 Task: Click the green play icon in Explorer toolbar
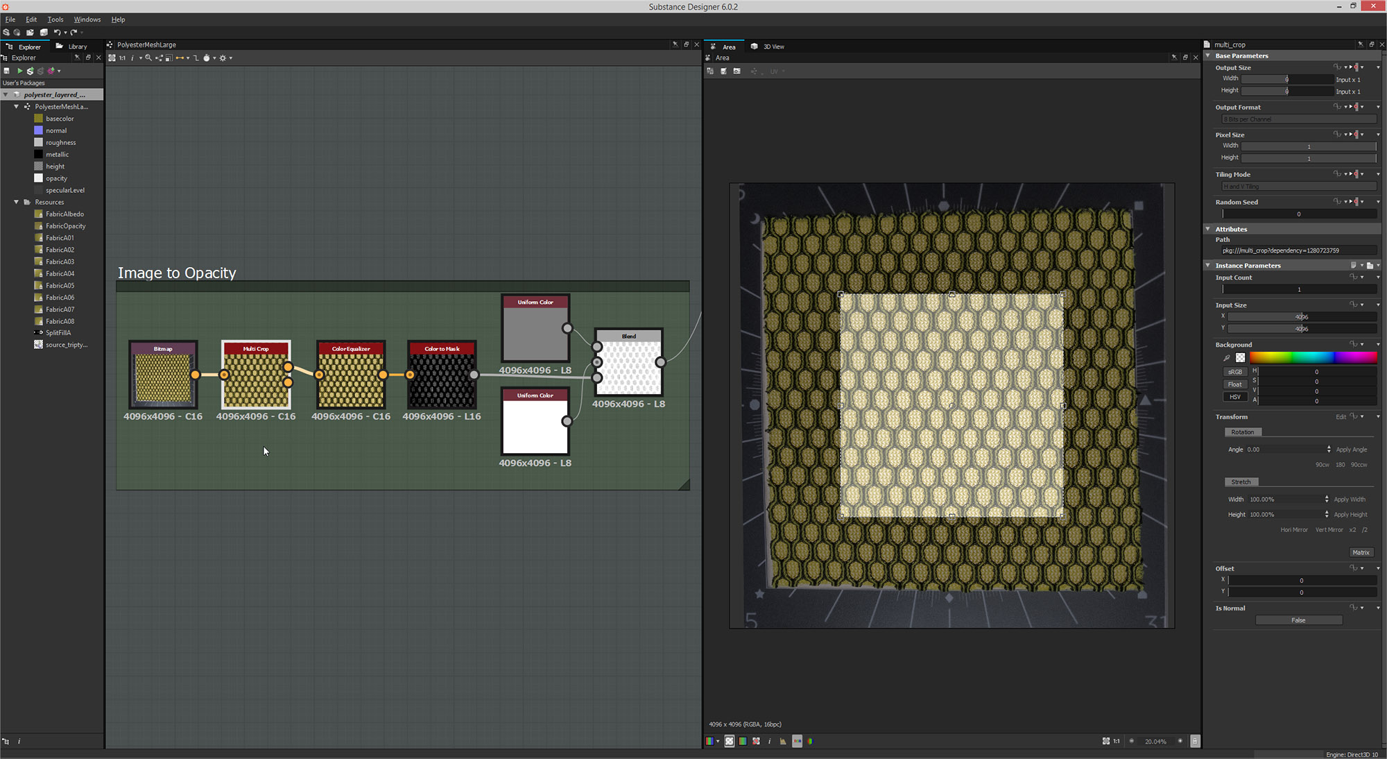[x=20, y=71]
